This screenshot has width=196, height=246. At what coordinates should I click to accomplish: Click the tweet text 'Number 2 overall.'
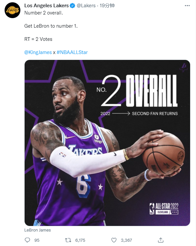(44, 13)
